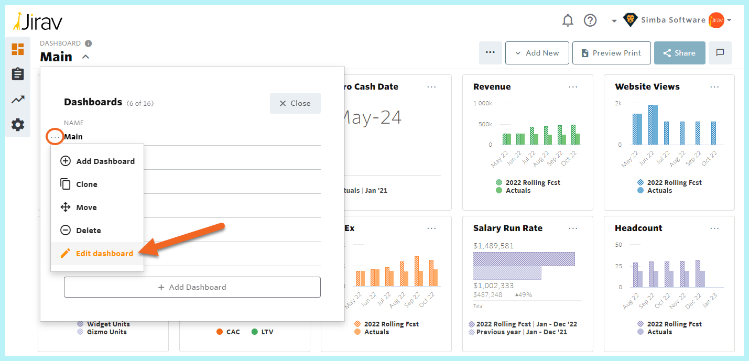Open the feedback speech bubble icon
The height and width of the screenshot is (361, 749).
pos(720,52)
